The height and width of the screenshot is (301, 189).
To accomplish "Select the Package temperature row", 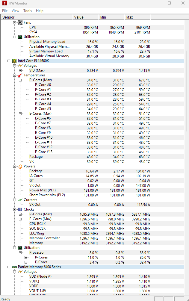I will 36,157.
